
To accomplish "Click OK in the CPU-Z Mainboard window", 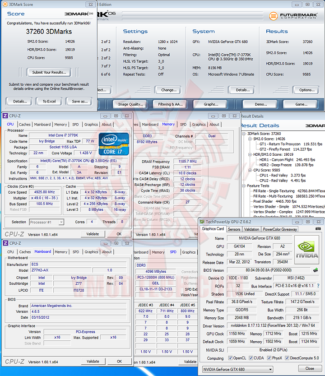I will (x=119, y=362).
